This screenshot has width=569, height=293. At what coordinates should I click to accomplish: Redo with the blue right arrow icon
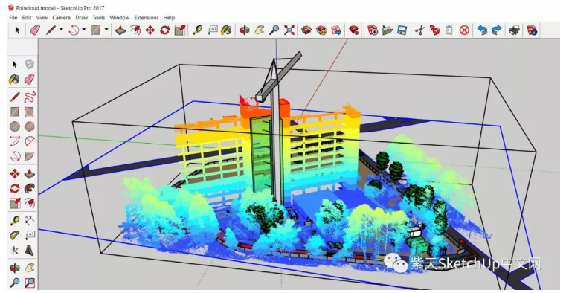[x=496, y=30]
